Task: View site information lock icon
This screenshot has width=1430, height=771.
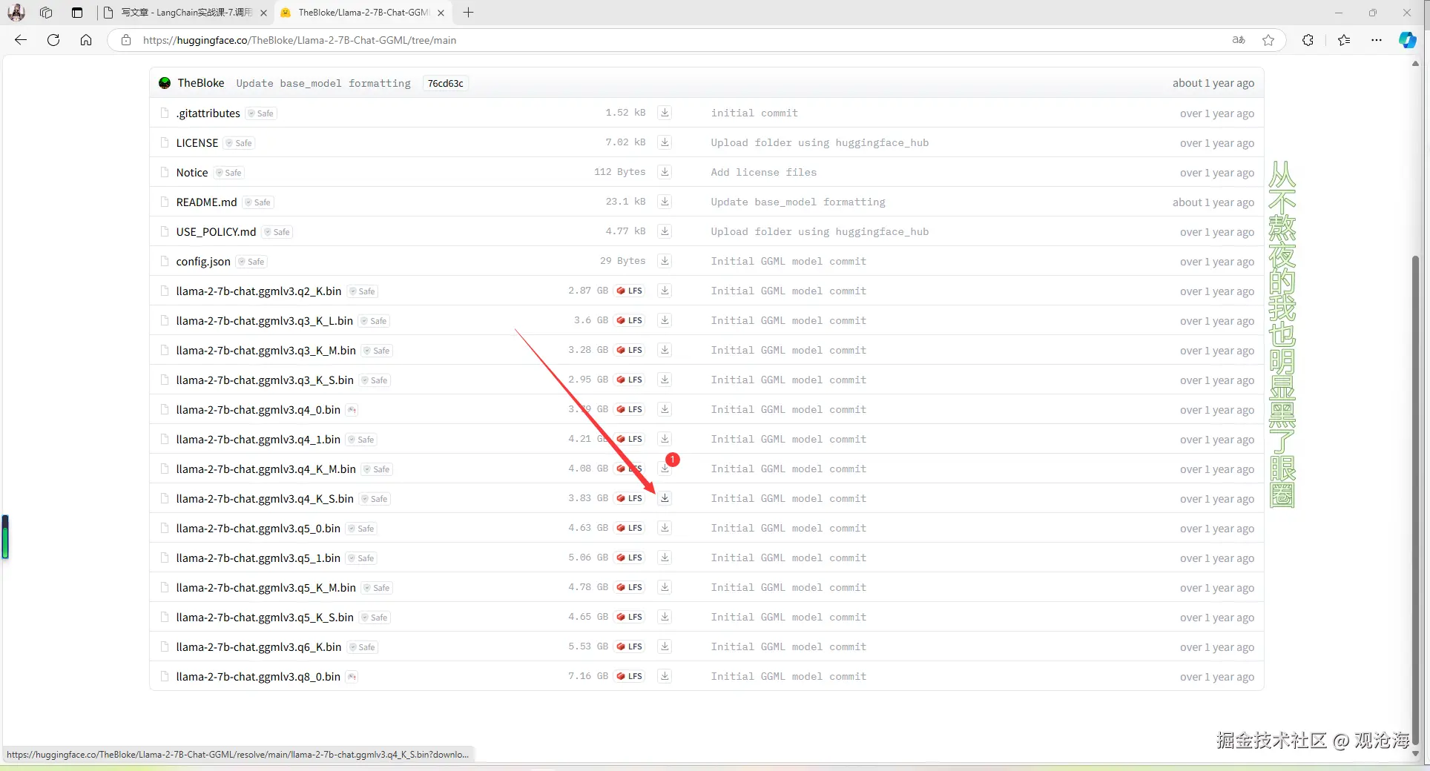Action: point(126,40)
